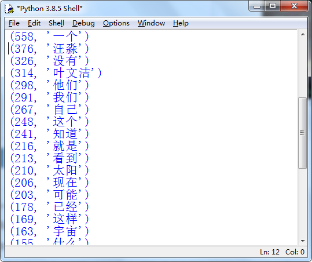The width and height of the screenshot is (312, 262).
Task: Open the Shell menu
Action: (56, 23)
